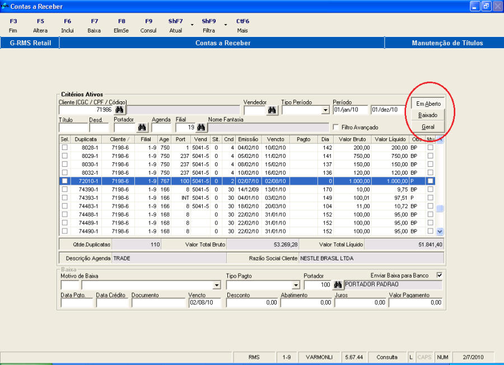Click binoculars next to criteria Portador field
504x365 pixels.
tap(143, 127)
